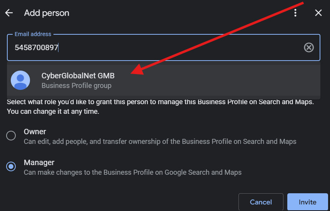Select the Manager radio button
Image resolution: width=330 pixels, height=211 pixels.
[11, 166]
